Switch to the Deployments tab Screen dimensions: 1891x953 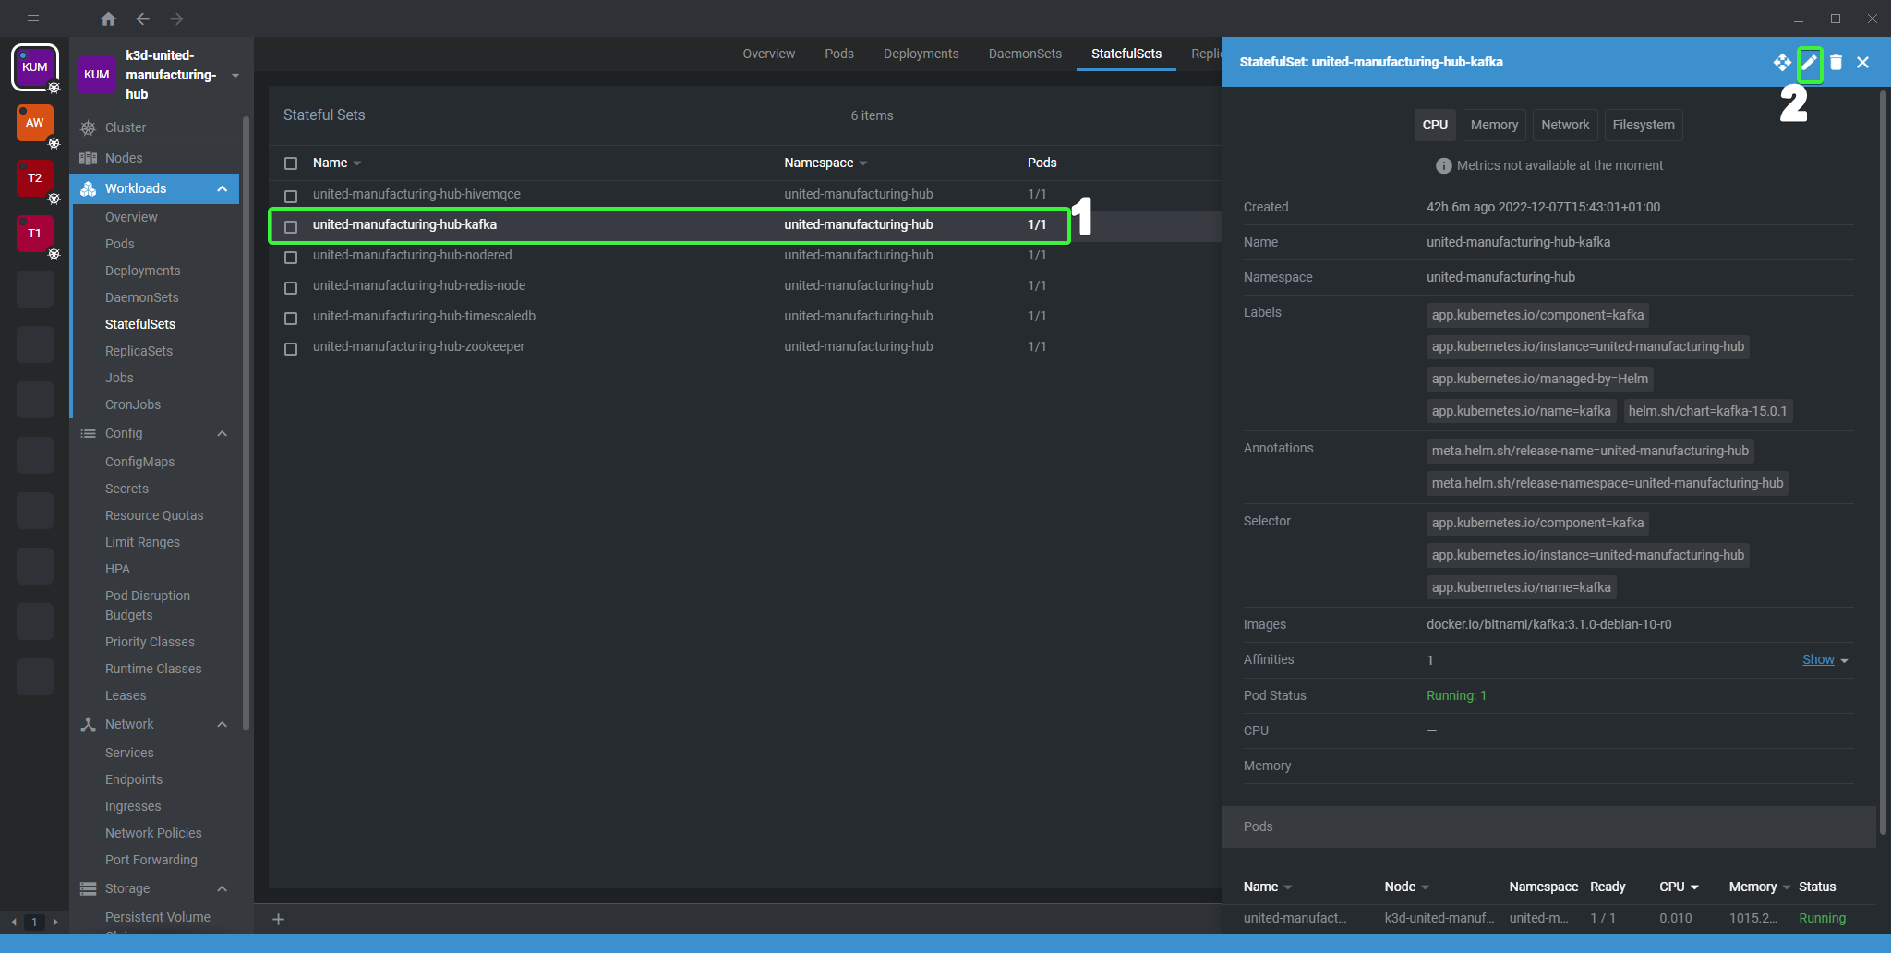(921, 54)
